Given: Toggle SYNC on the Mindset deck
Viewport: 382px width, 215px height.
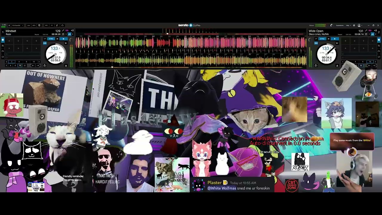Looking at the screenshot, I should [51, 39].
